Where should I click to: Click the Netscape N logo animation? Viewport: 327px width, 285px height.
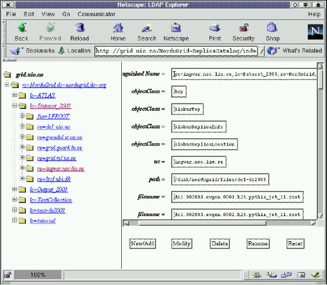pos(315,32)
